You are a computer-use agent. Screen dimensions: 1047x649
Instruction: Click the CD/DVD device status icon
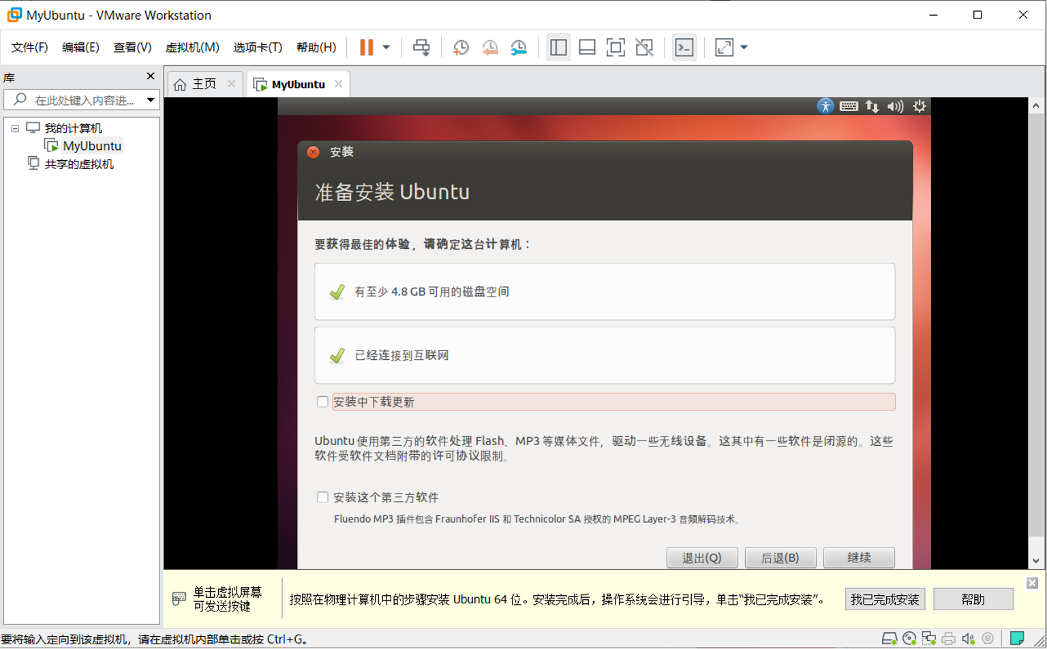click(x=909, y=639)
